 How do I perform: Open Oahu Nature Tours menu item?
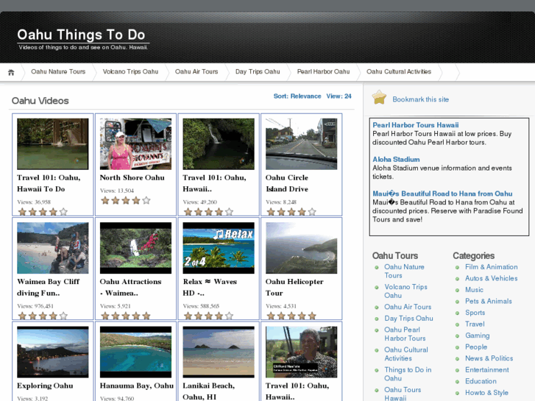(x=58, y=71)
